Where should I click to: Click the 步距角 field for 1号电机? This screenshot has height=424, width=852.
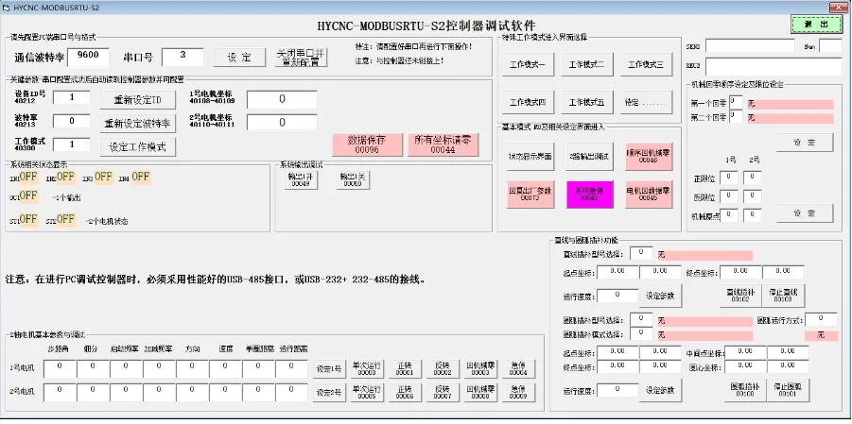(60, 369)
